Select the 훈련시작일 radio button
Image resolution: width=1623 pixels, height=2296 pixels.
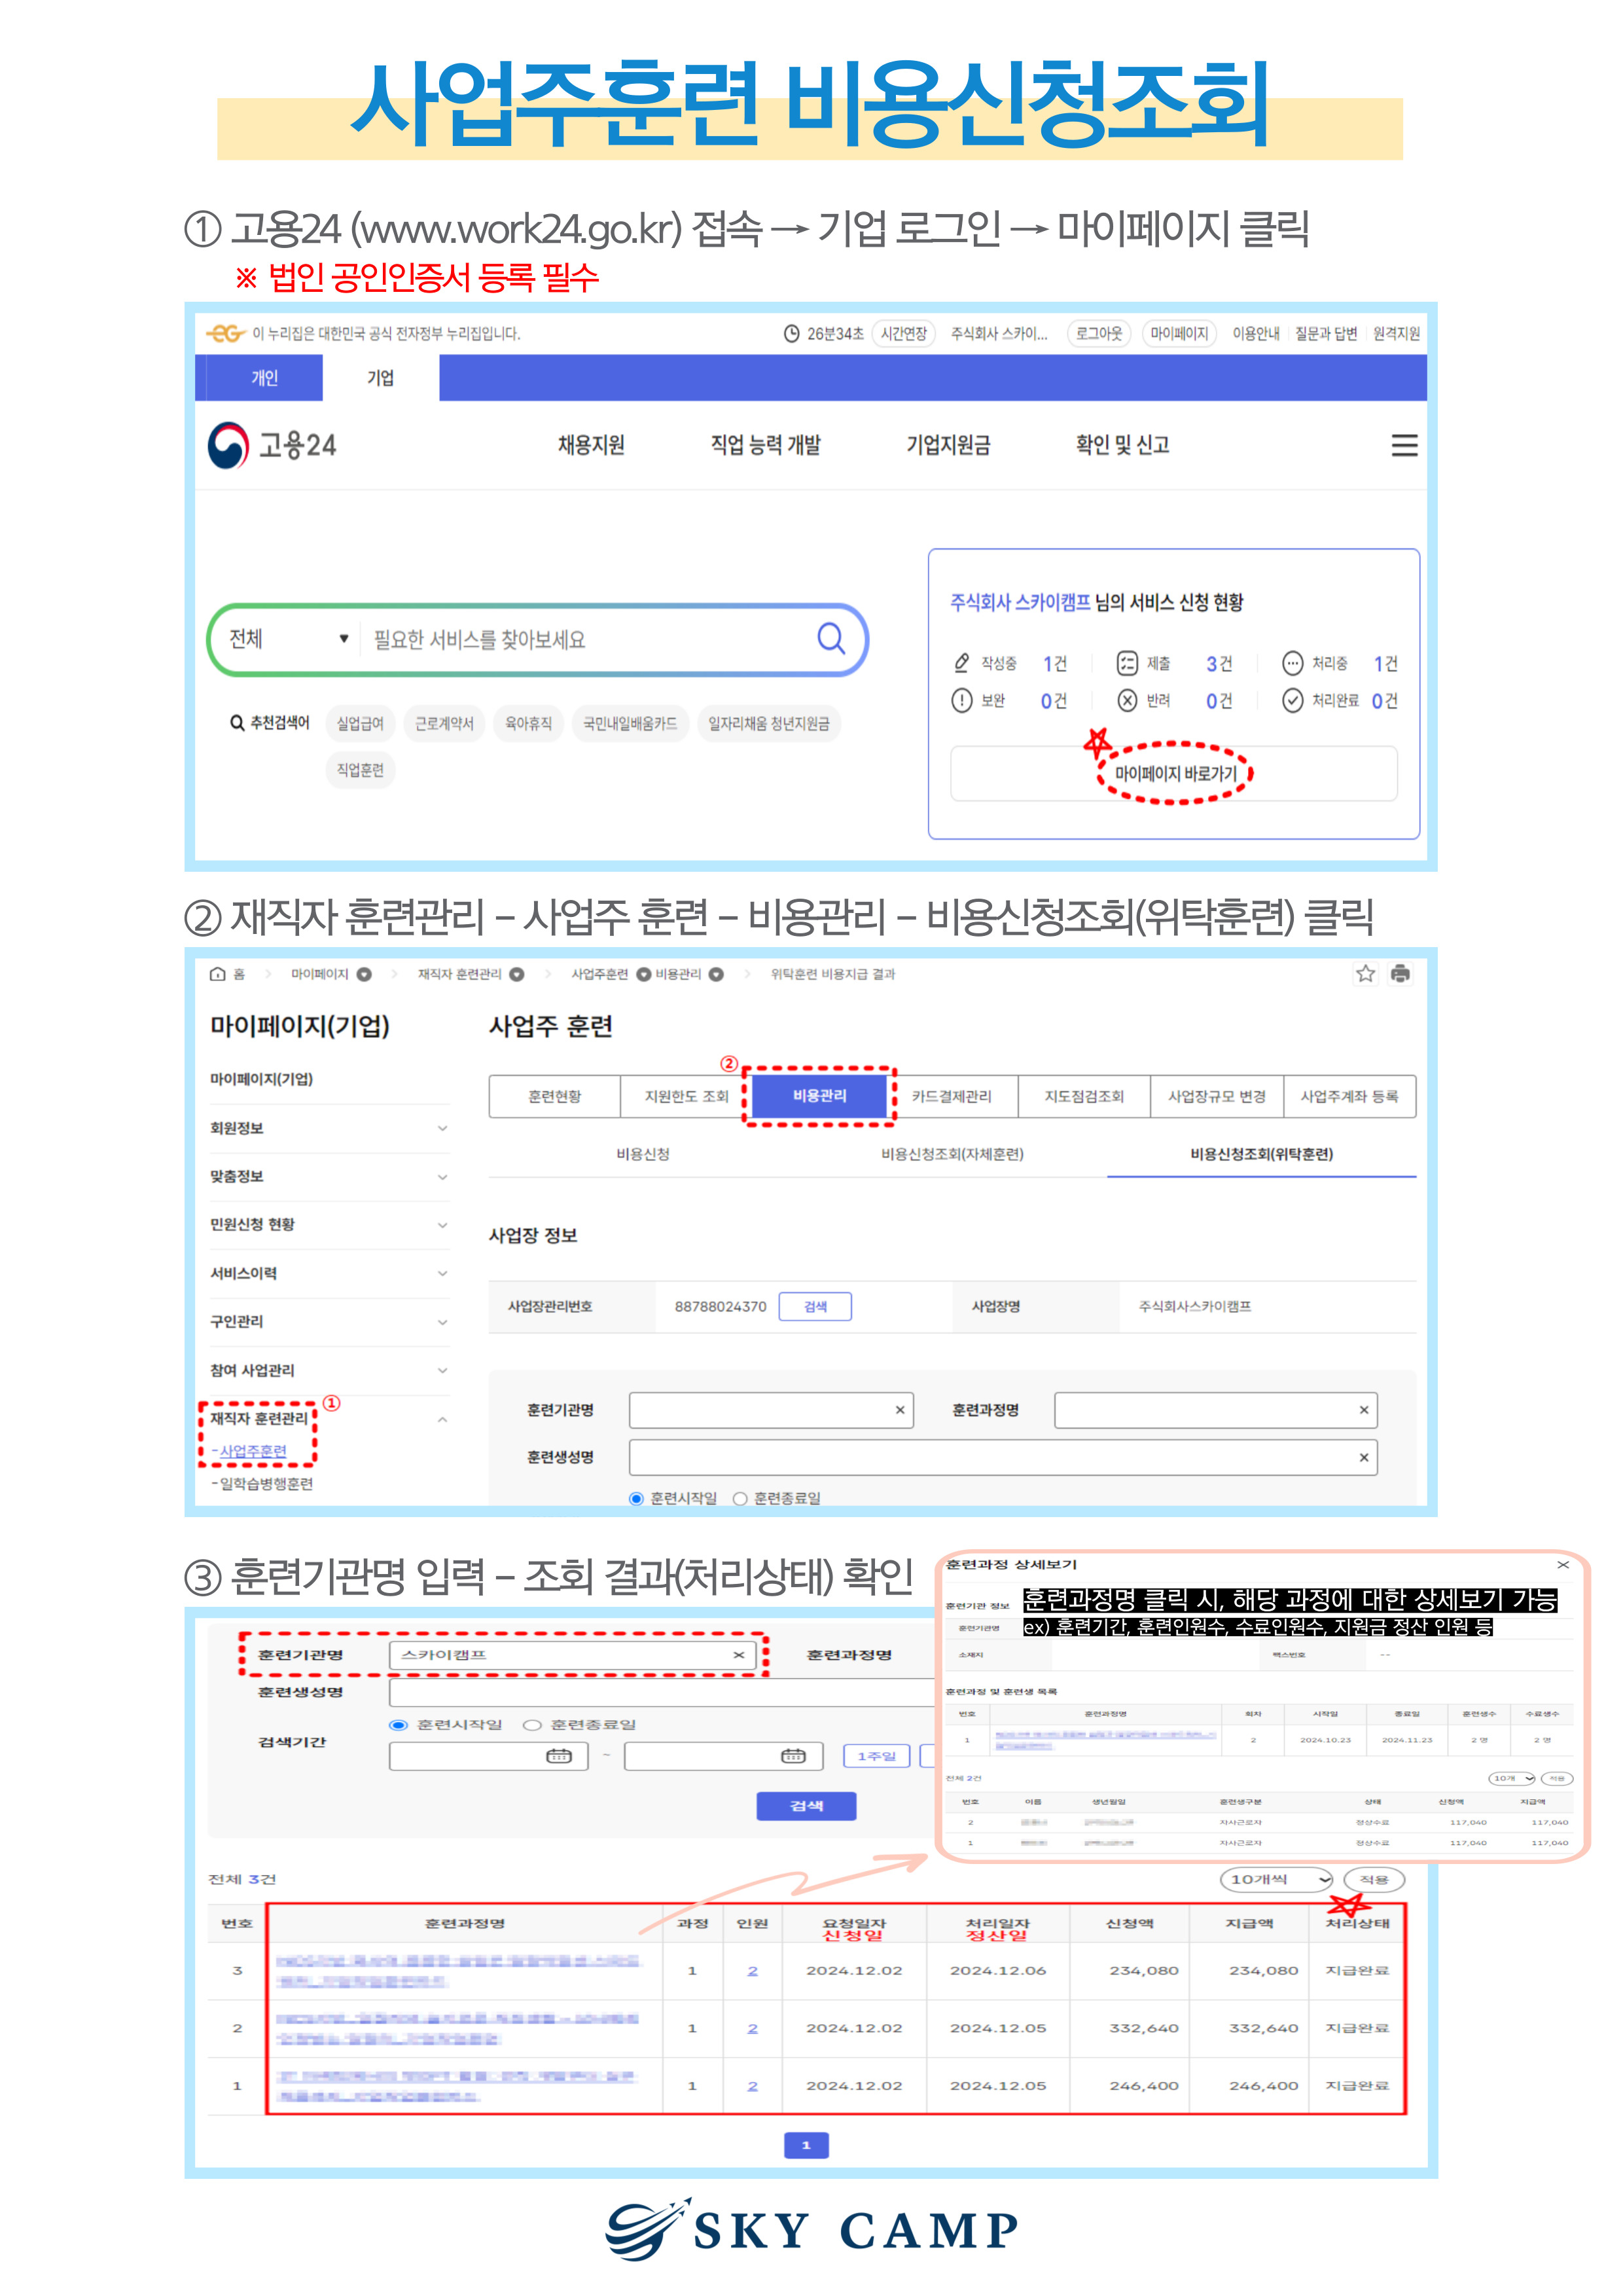point(398,1724)
